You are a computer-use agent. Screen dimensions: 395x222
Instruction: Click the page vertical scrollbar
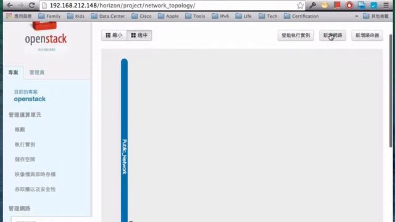(391, 91)
